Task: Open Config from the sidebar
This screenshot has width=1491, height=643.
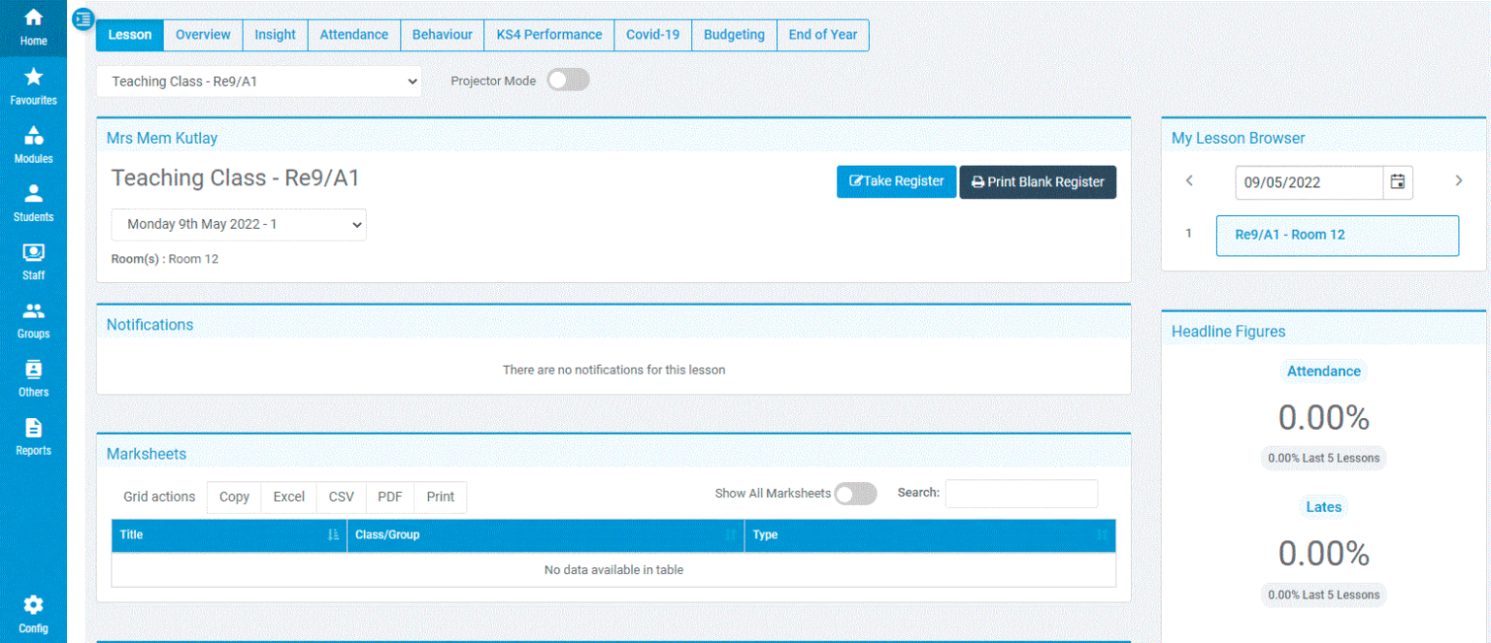Action: click(33, 611)
